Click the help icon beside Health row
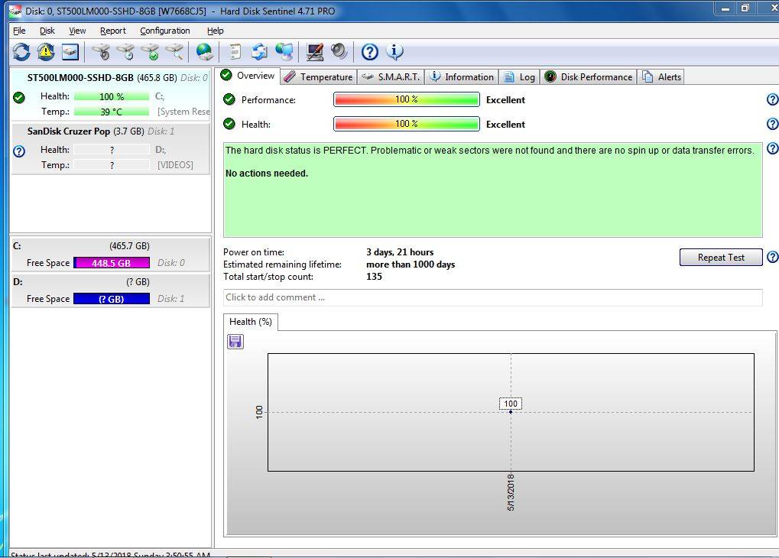This screenshot has height=558, width=779. tap(773, 124)
